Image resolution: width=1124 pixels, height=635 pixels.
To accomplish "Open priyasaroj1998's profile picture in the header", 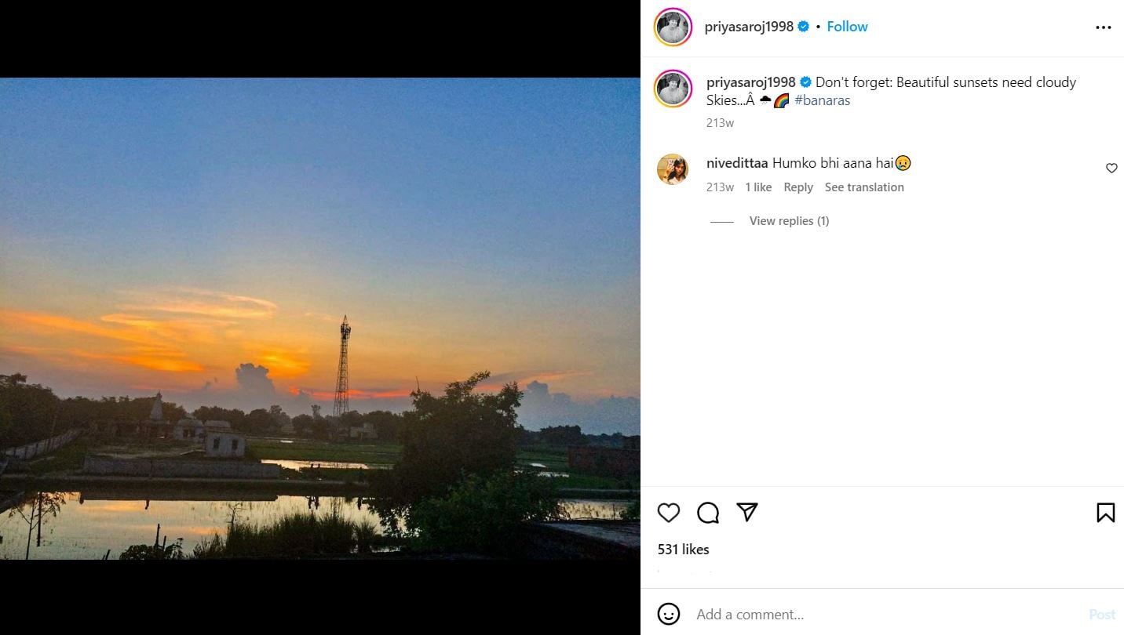I will click(673, 27).
